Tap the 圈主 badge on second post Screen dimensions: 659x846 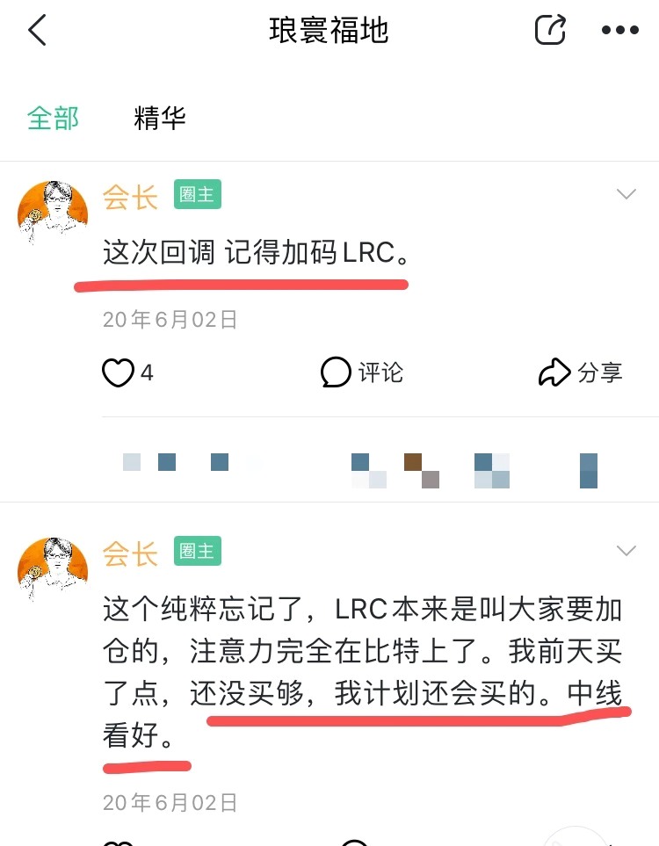point(198,551)
